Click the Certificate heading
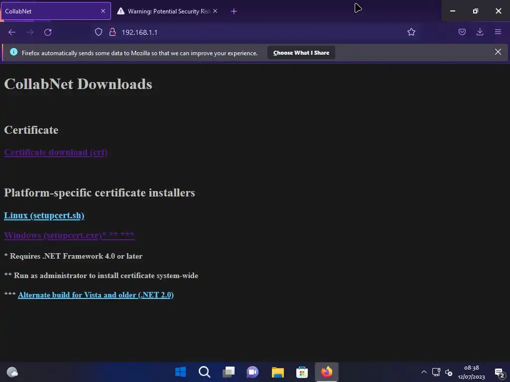This screenshot has height=382, width=510. (31, 130)
